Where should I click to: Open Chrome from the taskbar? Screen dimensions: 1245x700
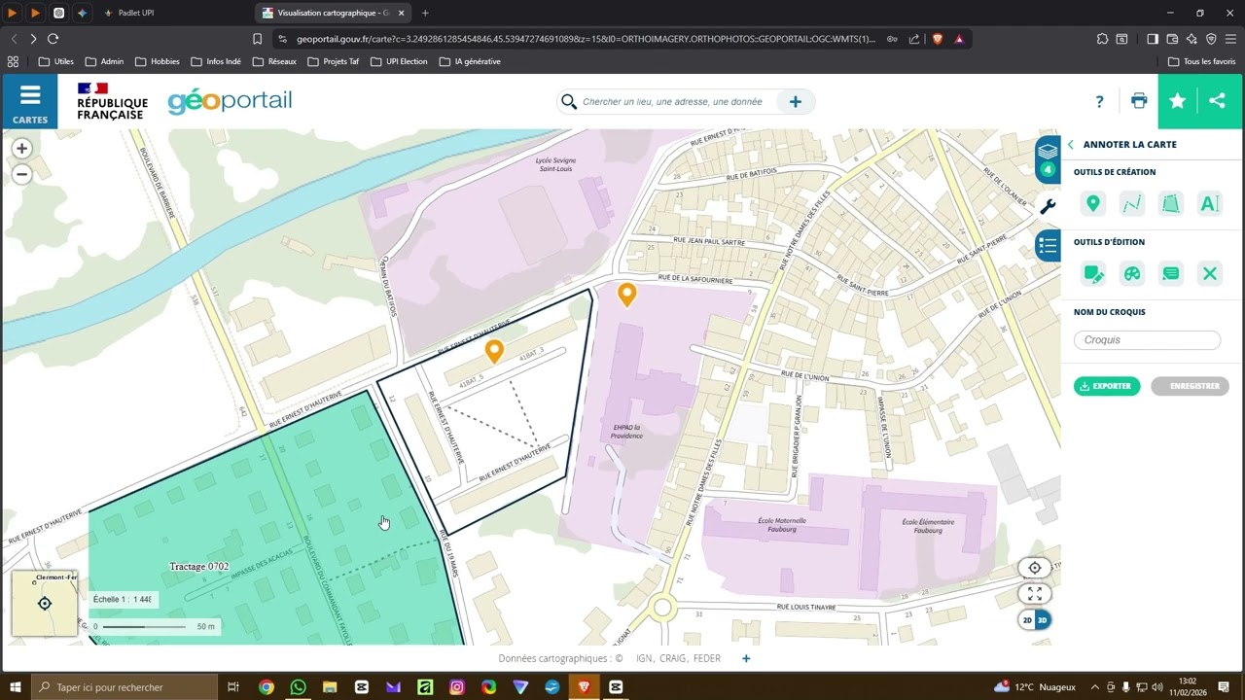tap(267, 686)
